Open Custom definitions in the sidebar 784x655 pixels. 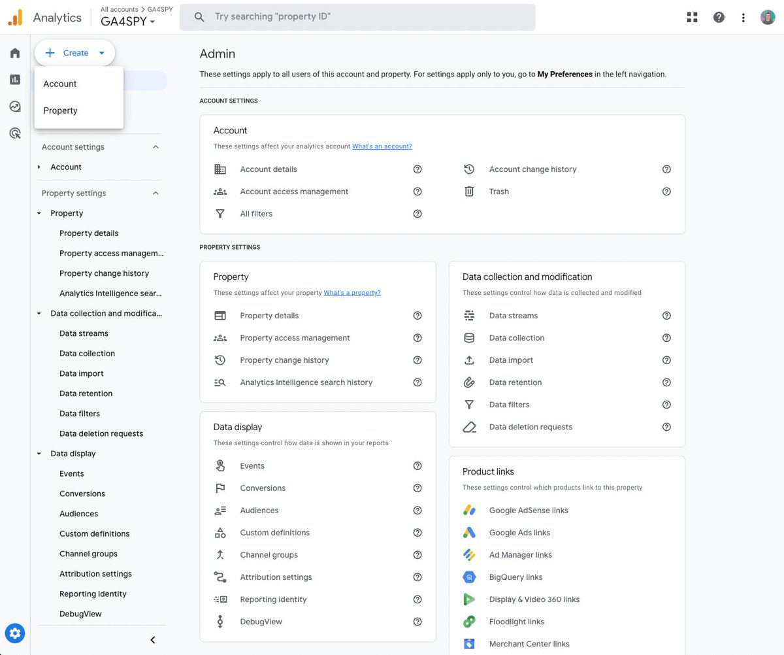[95, 534]
